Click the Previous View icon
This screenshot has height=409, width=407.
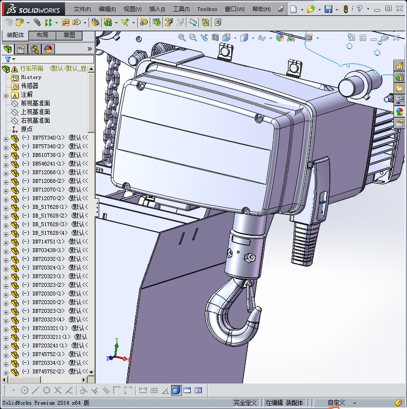204,37
